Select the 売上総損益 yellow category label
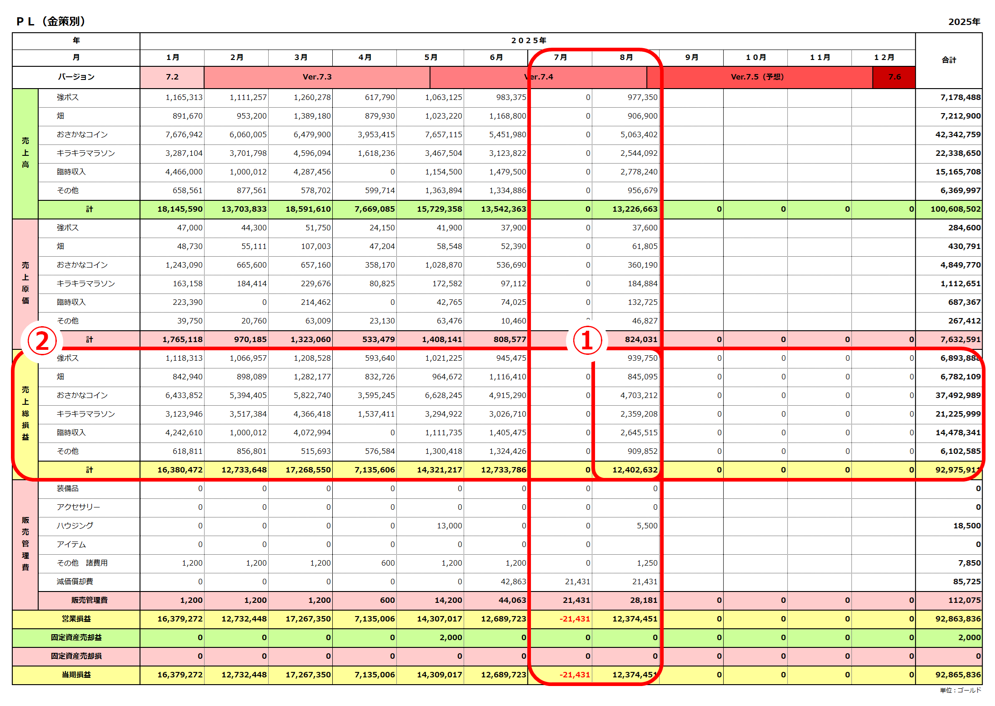 25,413
